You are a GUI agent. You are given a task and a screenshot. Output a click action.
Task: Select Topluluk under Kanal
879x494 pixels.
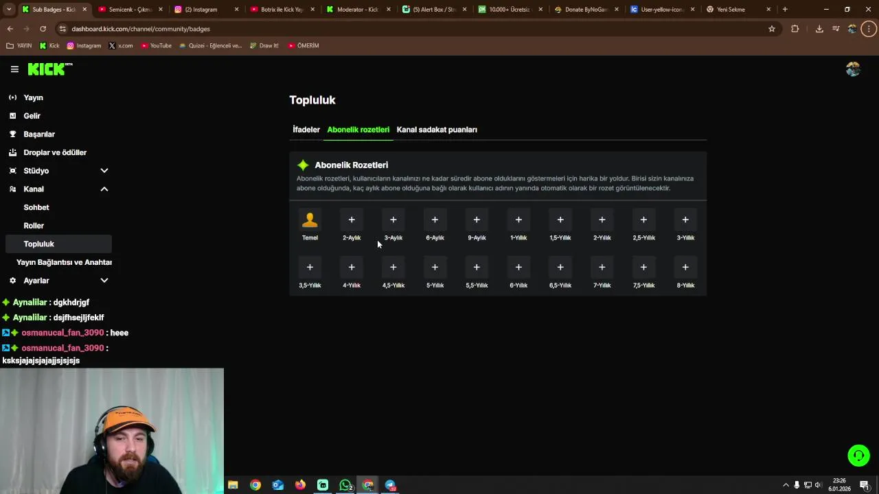point(58,244)
